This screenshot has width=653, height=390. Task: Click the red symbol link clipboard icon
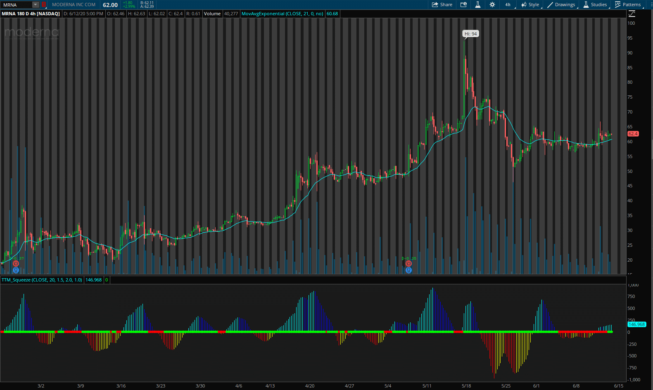click(x=44, y=5)
